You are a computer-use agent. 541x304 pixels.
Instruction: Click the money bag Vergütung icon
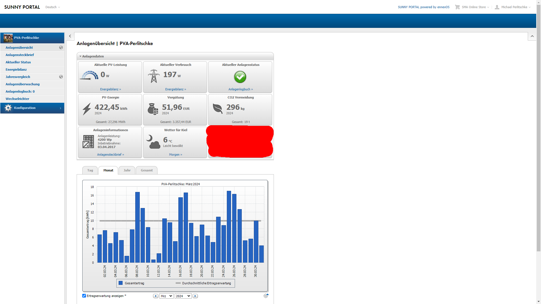click(153, 109)
